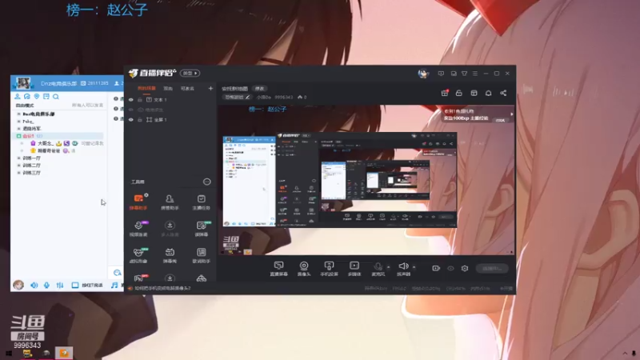Open the danmaku assistant tool in toolbox
The height and width of the screenshot is (360, 640).
click(x=138, y=202)
